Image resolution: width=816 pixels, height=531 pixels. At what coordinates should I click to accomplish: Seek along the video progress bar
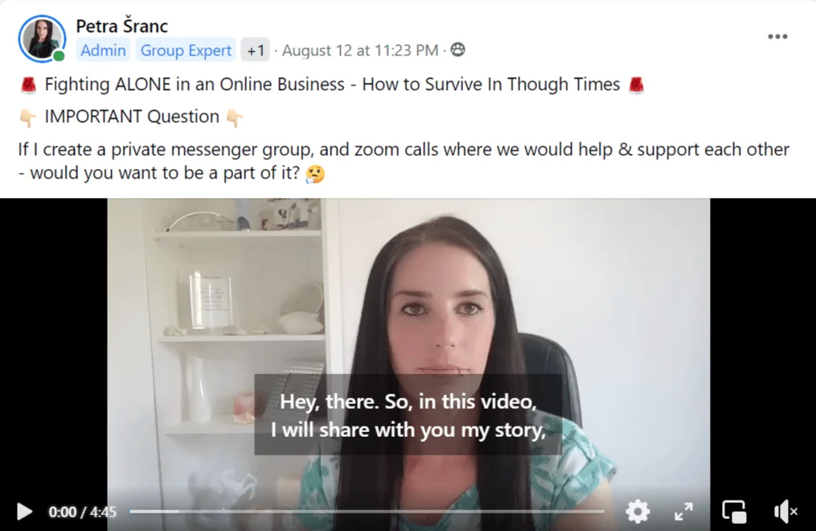pyautogui.click(x=367, y=512)
